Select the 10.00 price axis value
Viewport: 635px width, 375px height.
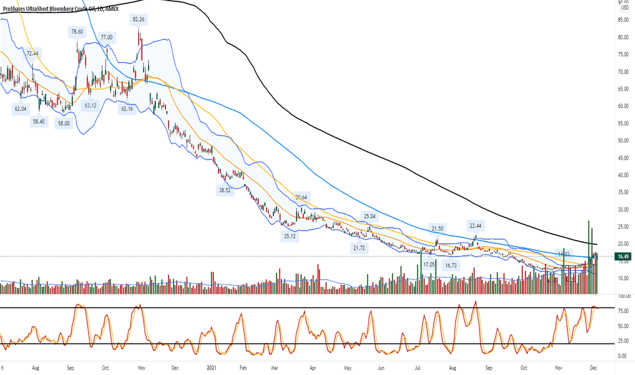(x=623, y=278)
